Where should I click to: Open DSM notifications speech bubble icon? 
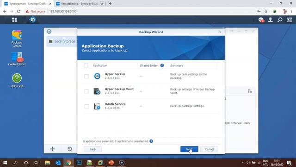pos(261,19)
